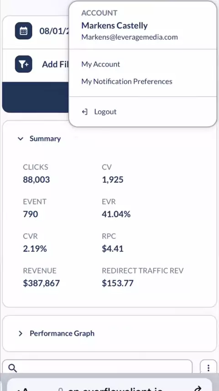Viewport: 219px width, 391px height.
Task: Collapse the Summary section chevron
Action: (x=21, y=139)
